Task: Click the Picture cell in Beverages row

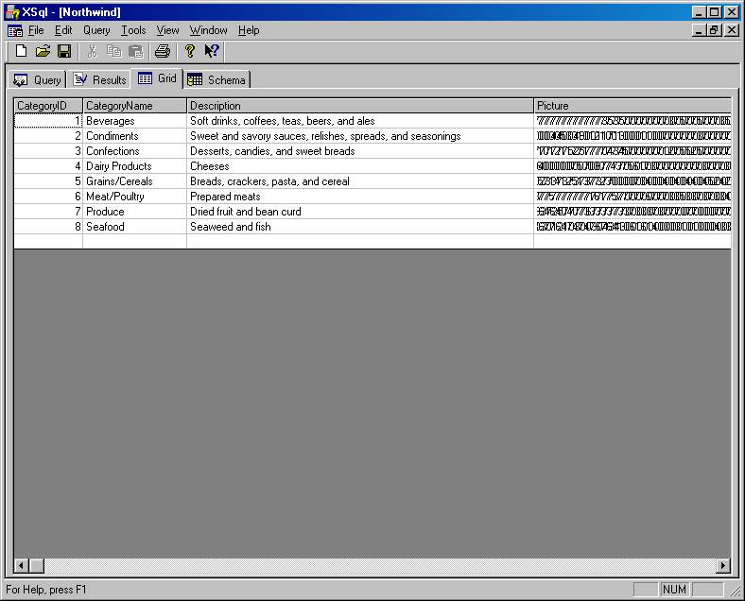Action: tap(632, 121)
